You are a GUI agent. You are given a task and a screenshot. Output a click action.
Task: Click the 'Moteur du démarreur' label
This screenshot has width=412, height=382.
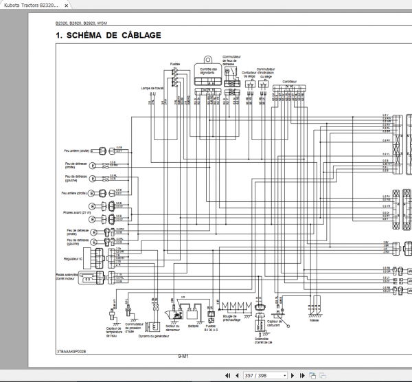(172, 328)
